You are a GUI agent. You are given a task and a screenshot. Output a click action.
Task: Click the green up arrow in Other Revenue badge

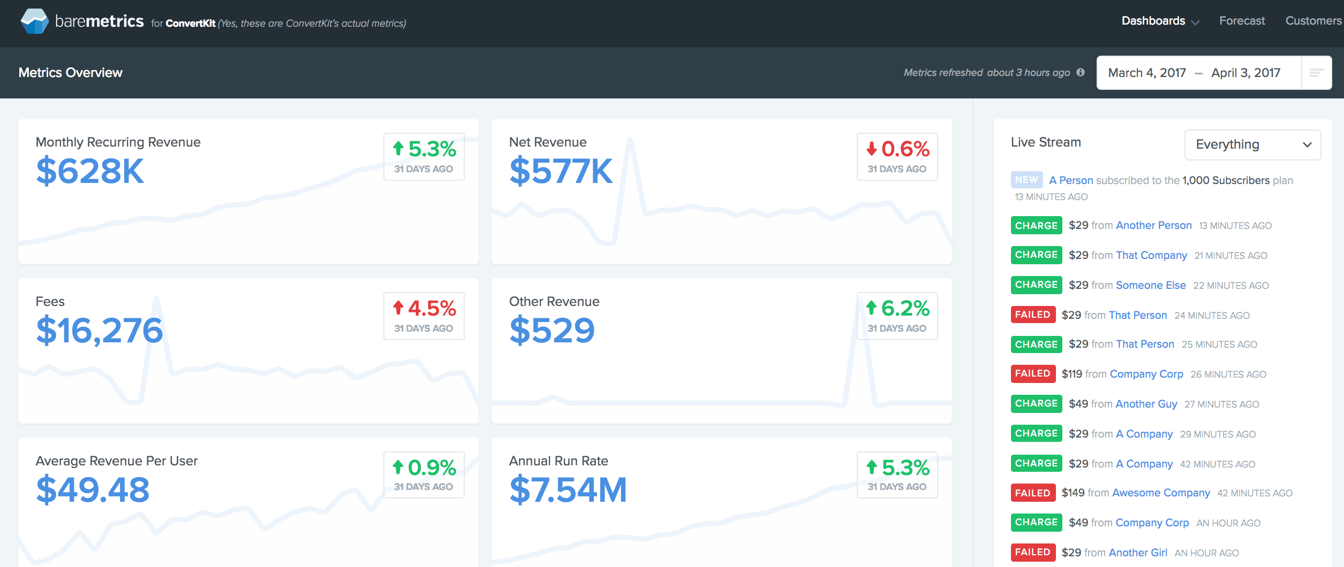click(x=872, y=308)
